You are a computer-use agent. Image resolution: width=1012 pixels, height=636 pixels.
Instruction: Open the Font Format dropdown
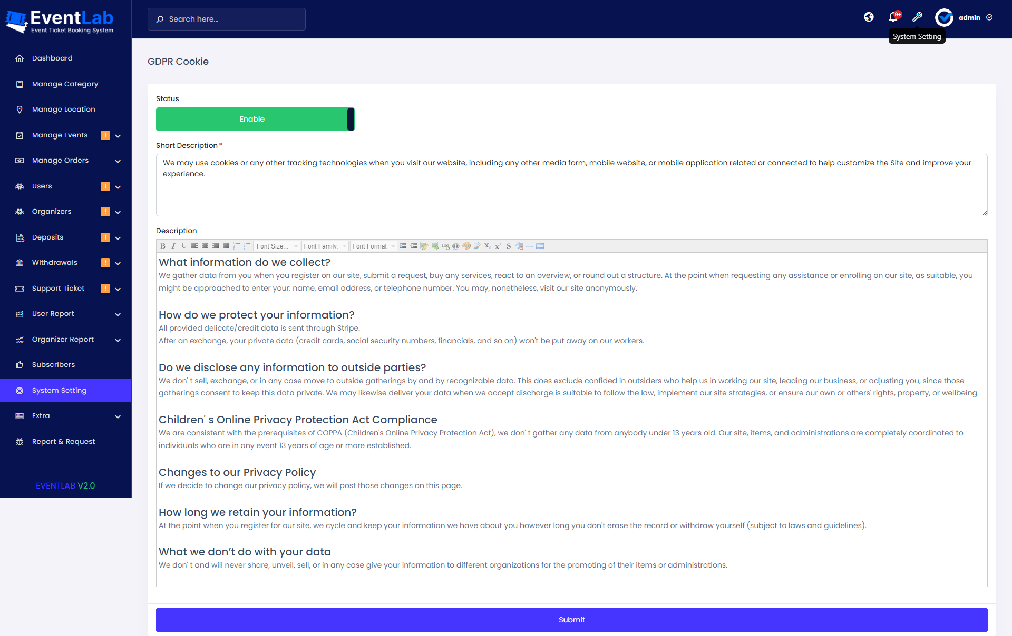[x=373, y=246]
